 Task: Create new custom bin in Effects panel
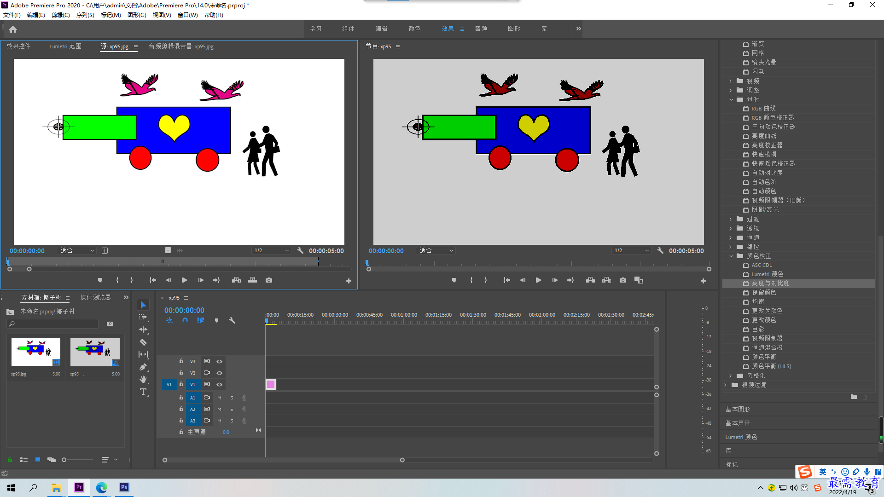pos(854,397)
